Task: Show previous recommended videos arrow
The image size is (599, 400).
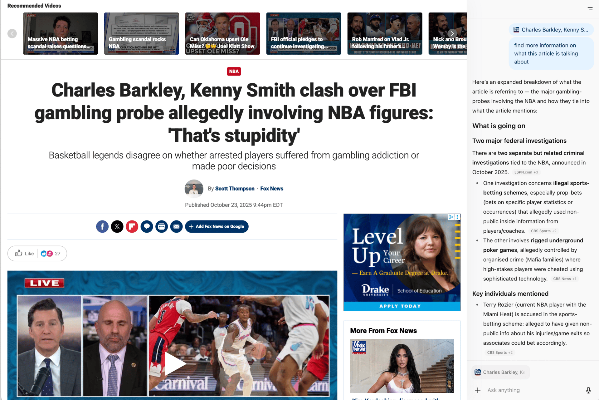Action: point(12,33)
